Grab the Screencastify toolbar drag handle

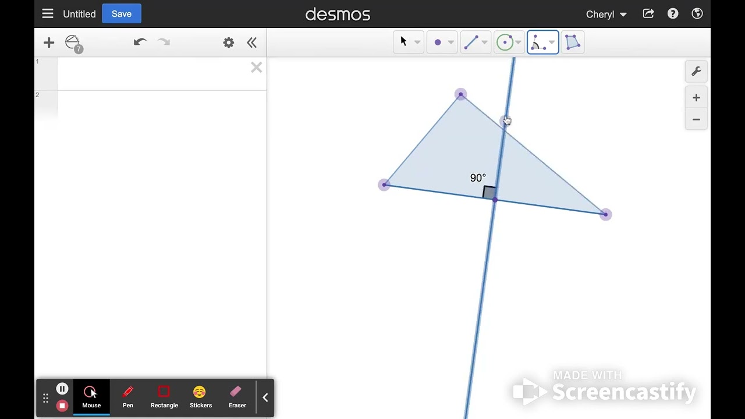tap(45, 399)
